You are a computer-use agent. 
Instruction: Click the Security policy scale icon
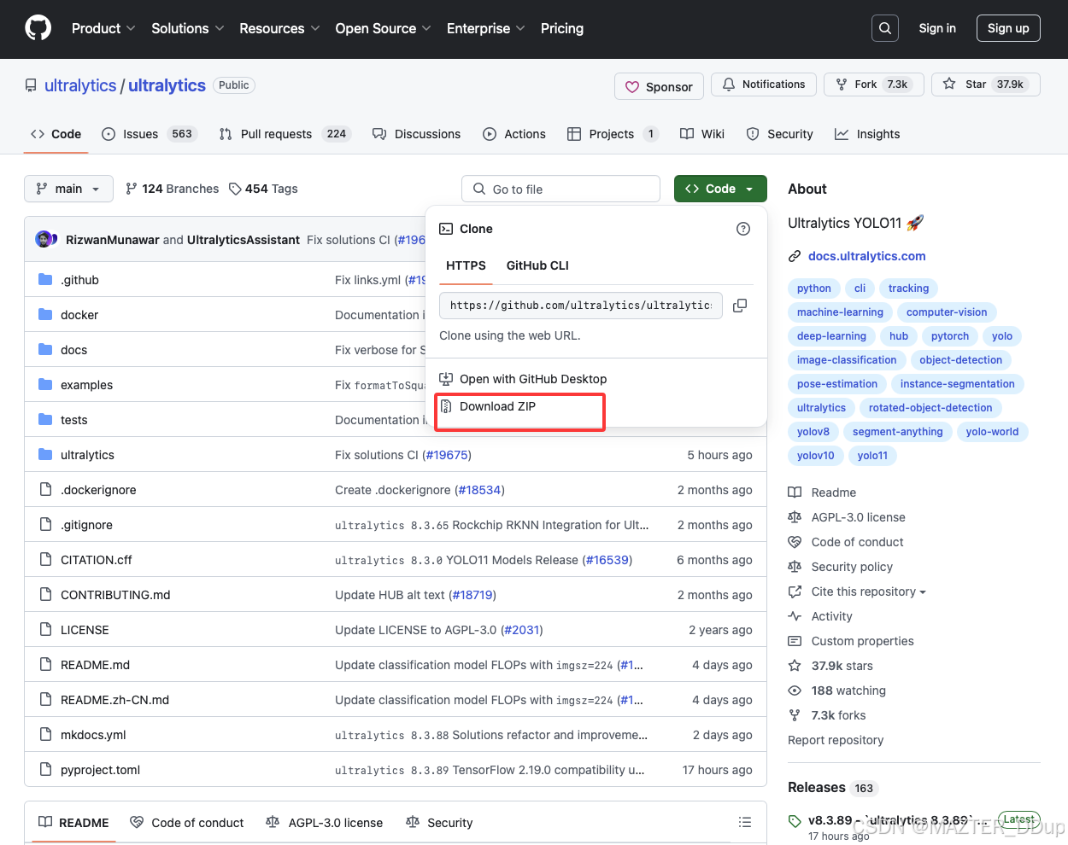795,567
